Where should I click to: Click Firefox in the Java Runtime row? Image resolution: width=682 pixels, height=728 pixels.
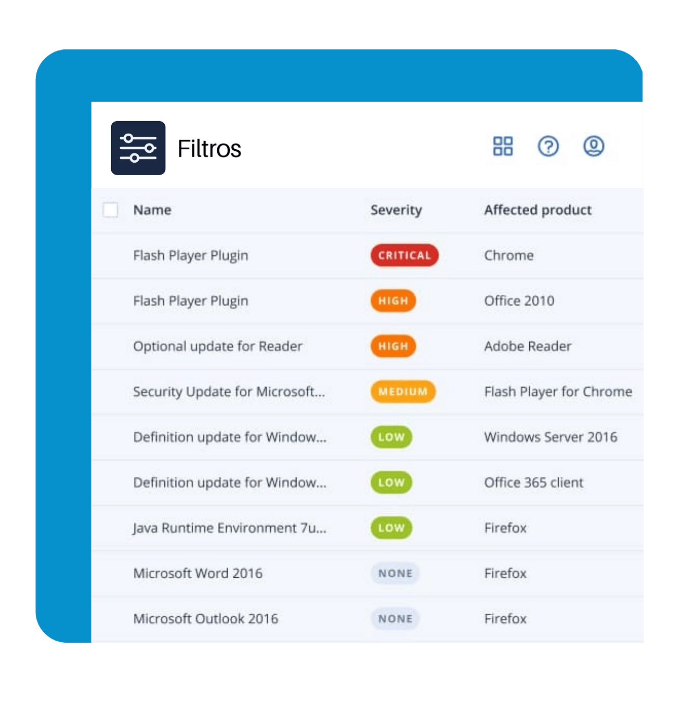tap(505, 528)
